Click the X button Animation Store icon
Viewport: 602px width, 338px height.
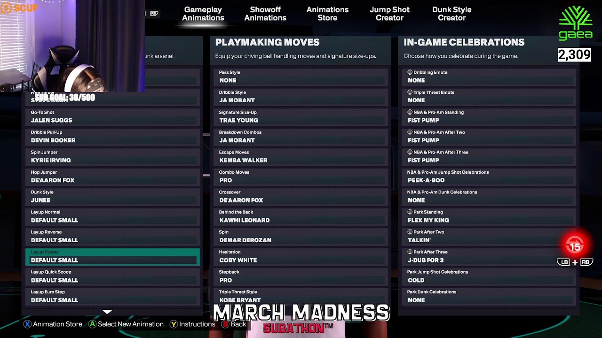point(28,324)
